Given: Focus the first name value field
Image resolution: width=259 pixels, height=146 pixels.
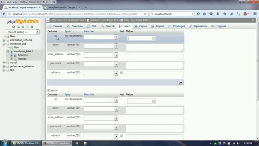Looking at the screenshot, I should pos(155,47).
